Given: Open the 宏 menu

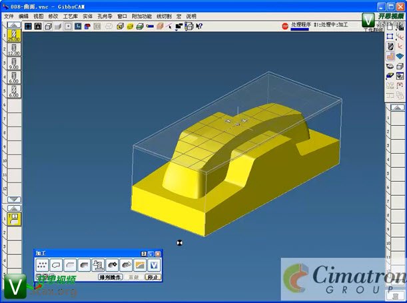Looking at the screenshot, I should 179,17.
